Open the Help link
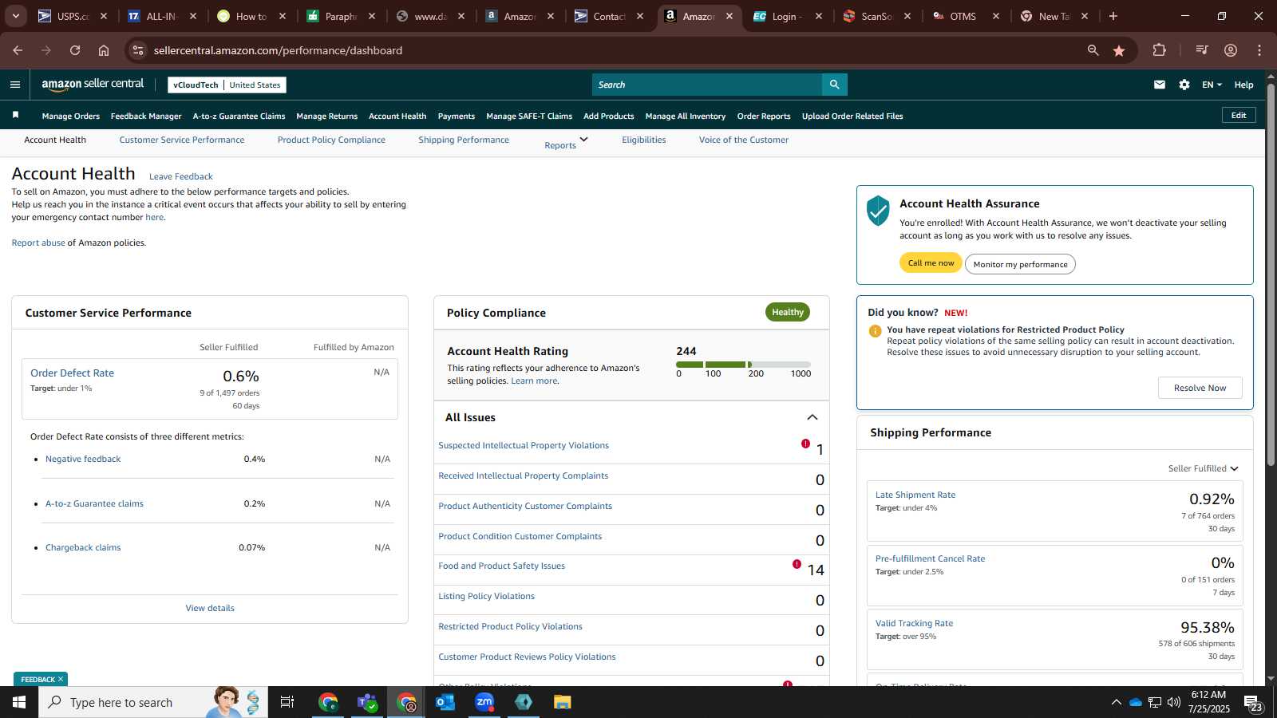This screenshot has height=718, width=1277. [1243, 85]
